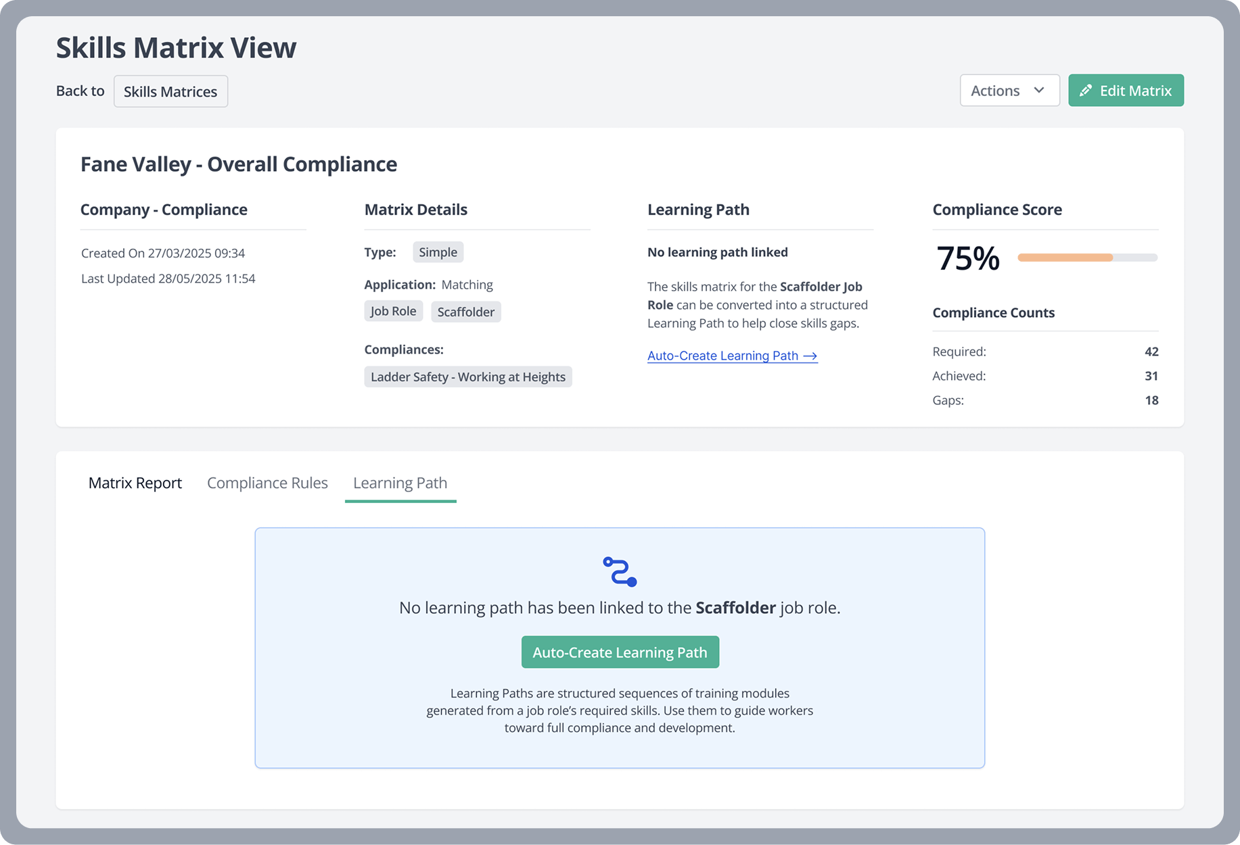Click the Fane Valley - Overall Compliance heading
1240x845 pixels.
point(239,164)
